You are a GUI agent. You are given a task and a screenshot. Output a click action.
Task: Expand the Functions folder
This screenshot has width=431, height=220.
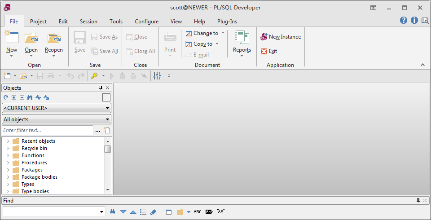[8, 155]
